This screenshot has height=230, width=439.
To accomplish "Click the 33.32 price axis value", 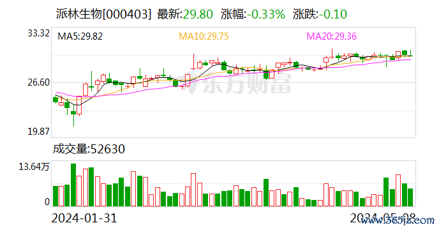I will (x=38, y=33).
